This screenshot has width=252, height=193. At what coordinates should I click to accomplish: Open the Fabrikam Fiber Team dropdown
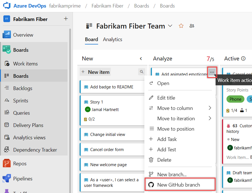170,25
